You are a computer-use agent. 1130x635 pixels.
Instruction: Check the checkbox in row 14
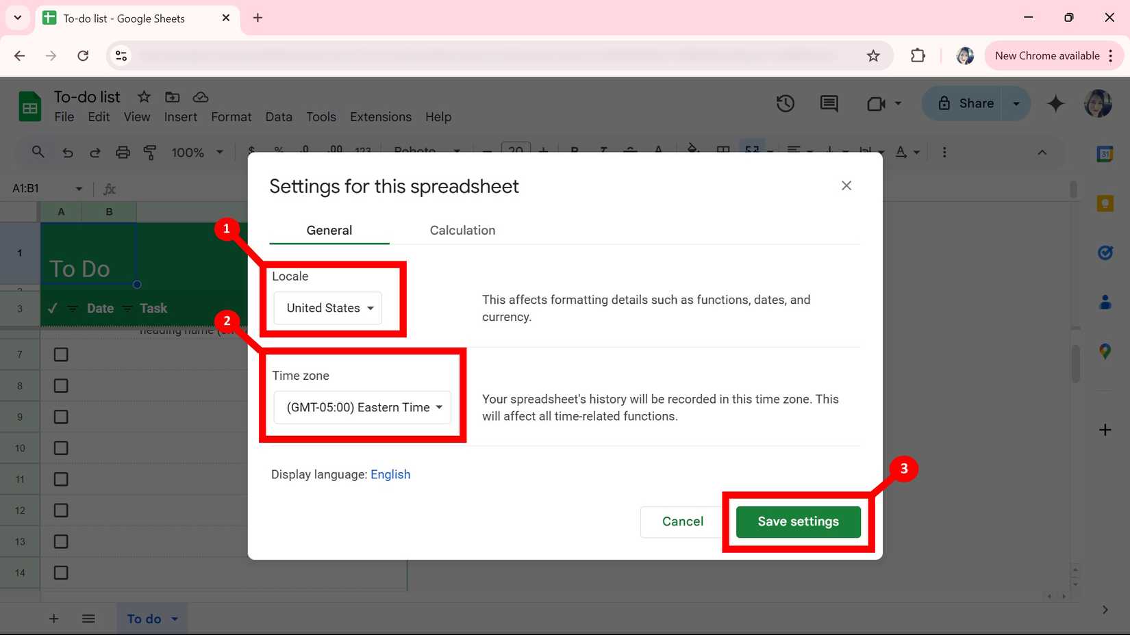click(61, 573)
